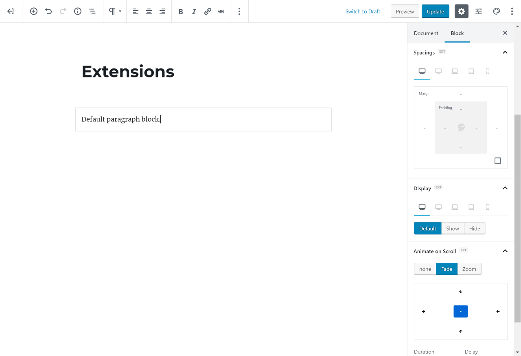
Task: Open block navigation list icon
Action: (92, 11)
